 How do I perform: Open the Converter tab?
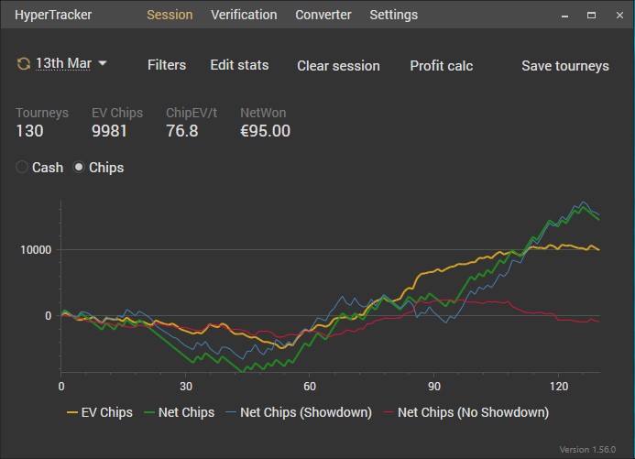[323, 15]
